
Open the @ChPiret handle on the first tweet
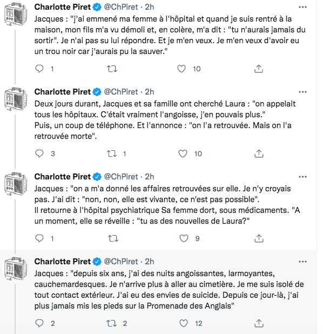pyautogui.click(x=121, y=7)
